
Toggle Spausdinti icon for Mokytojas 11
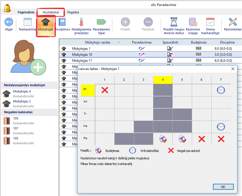click(170, 60)
